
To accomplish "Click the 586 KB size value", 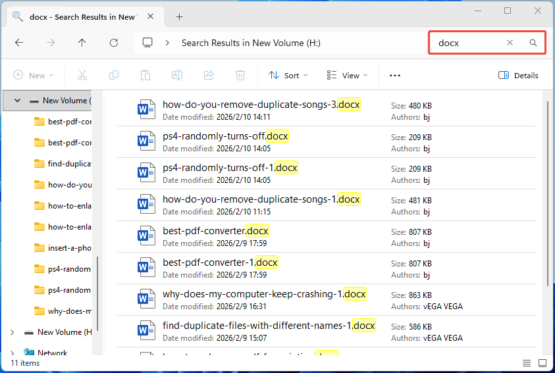I will coord(420,327).
